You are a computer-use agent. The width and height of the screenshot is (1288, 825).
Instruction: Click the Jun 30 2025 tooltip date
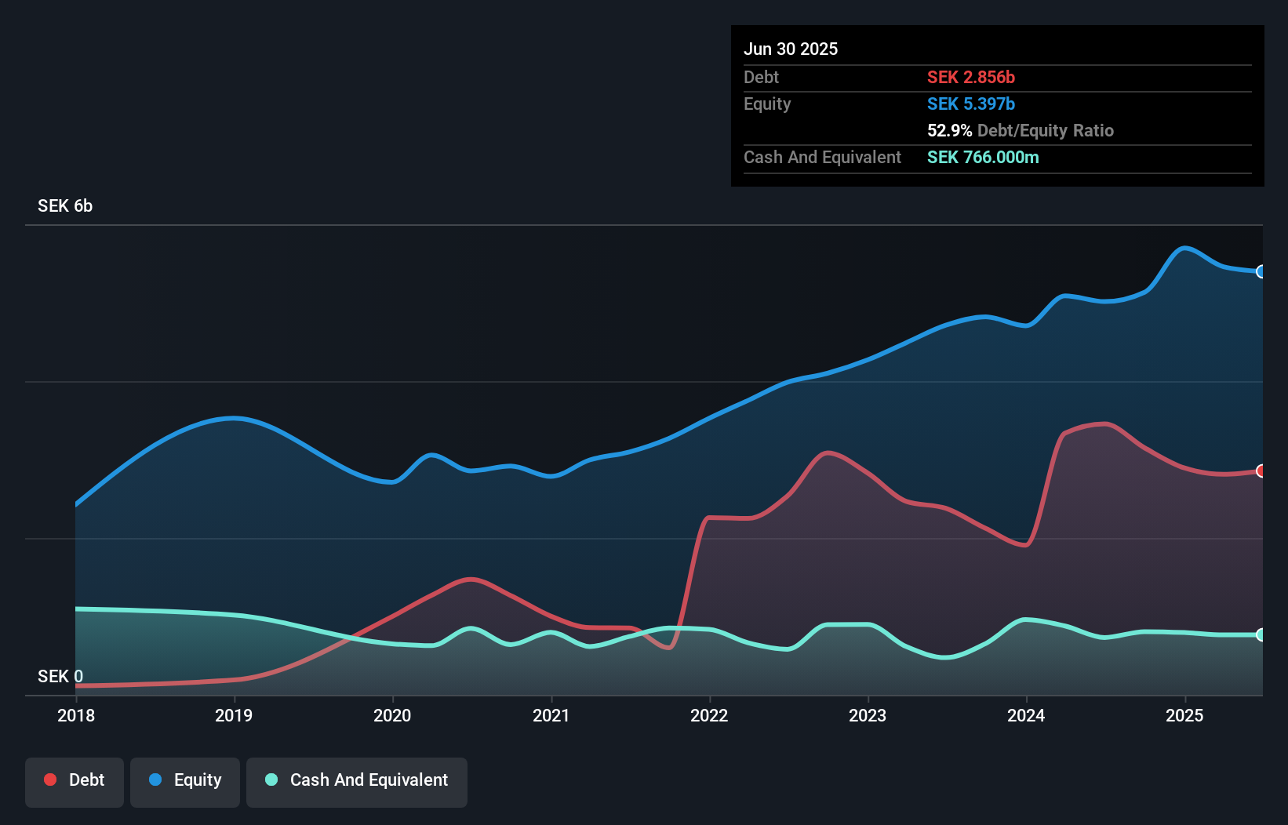point(791,49)
